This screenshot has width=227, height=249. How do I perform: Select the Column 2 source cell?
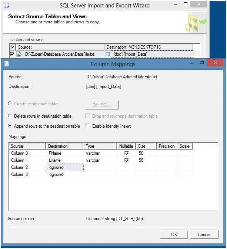coord(27,167)
